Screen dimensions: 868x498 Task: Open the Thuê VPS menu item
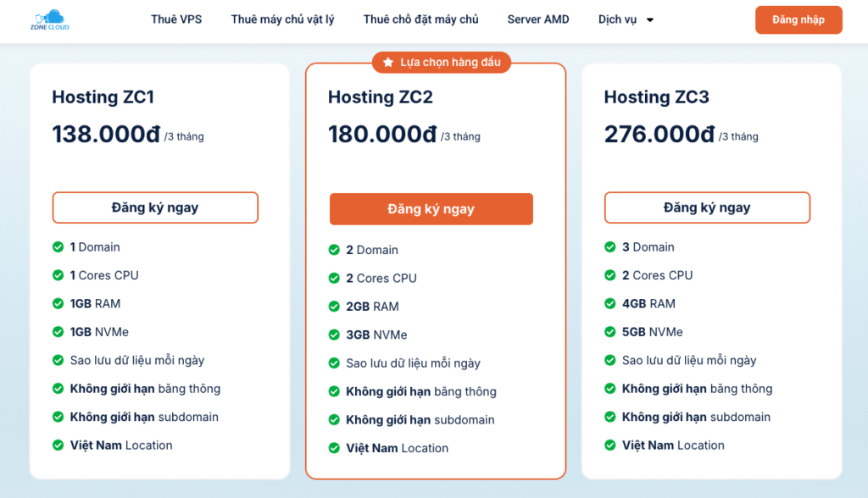click(x=176, y=19)
